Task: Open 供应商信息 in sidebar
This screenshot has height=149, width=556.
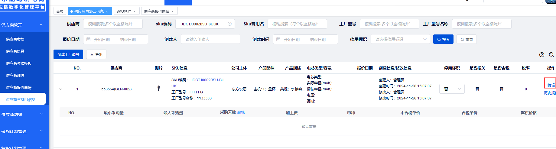Action: click(15, 51)
